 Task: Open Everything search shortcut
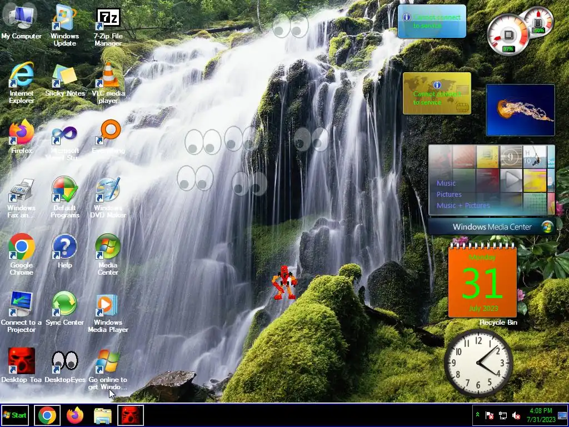108,137
